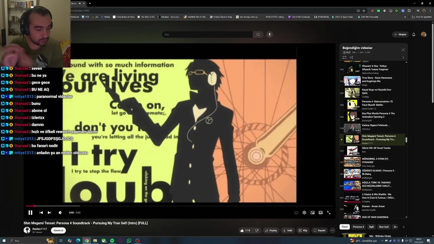Play Persona 4 Reincarnation I'll Face Myself

[x=372, y=105]
